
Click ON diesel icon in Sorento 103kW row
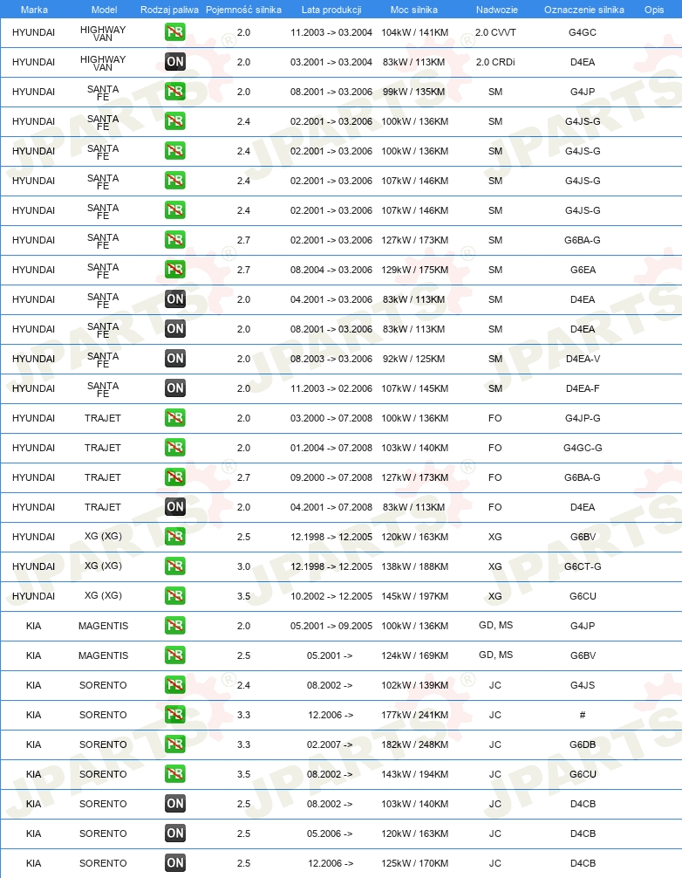coord(175,804)
